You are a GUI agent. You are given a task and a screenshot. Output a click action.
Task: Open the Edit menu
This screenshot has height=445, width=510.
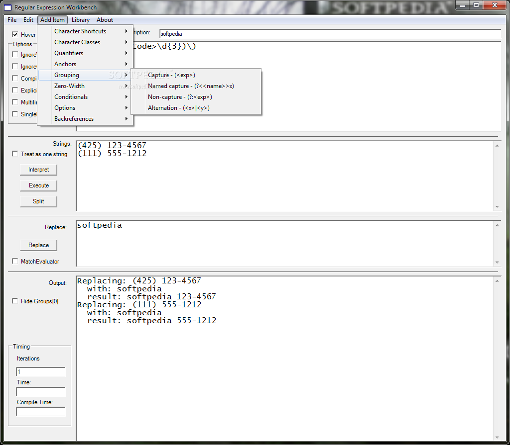pyautogui.click(x=28, y=20)
